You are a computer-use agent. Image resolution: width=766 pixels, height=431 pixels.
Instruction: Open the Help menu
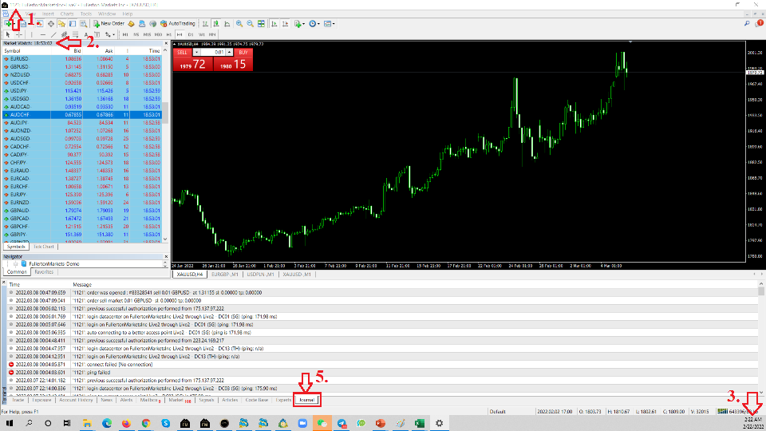tap(128, 14)
